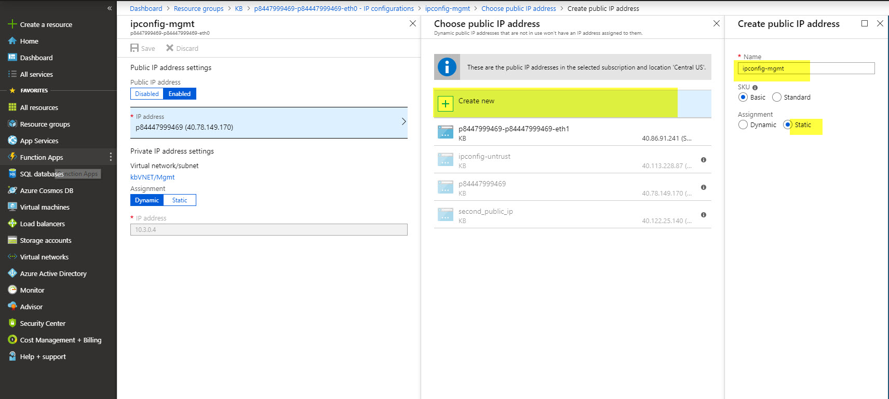Go to the ipconfig-mgmt breadcrumb
Image resolution: width=889 pixels, height=399 pixels.
pyautogui.click(x=448, y=8)
